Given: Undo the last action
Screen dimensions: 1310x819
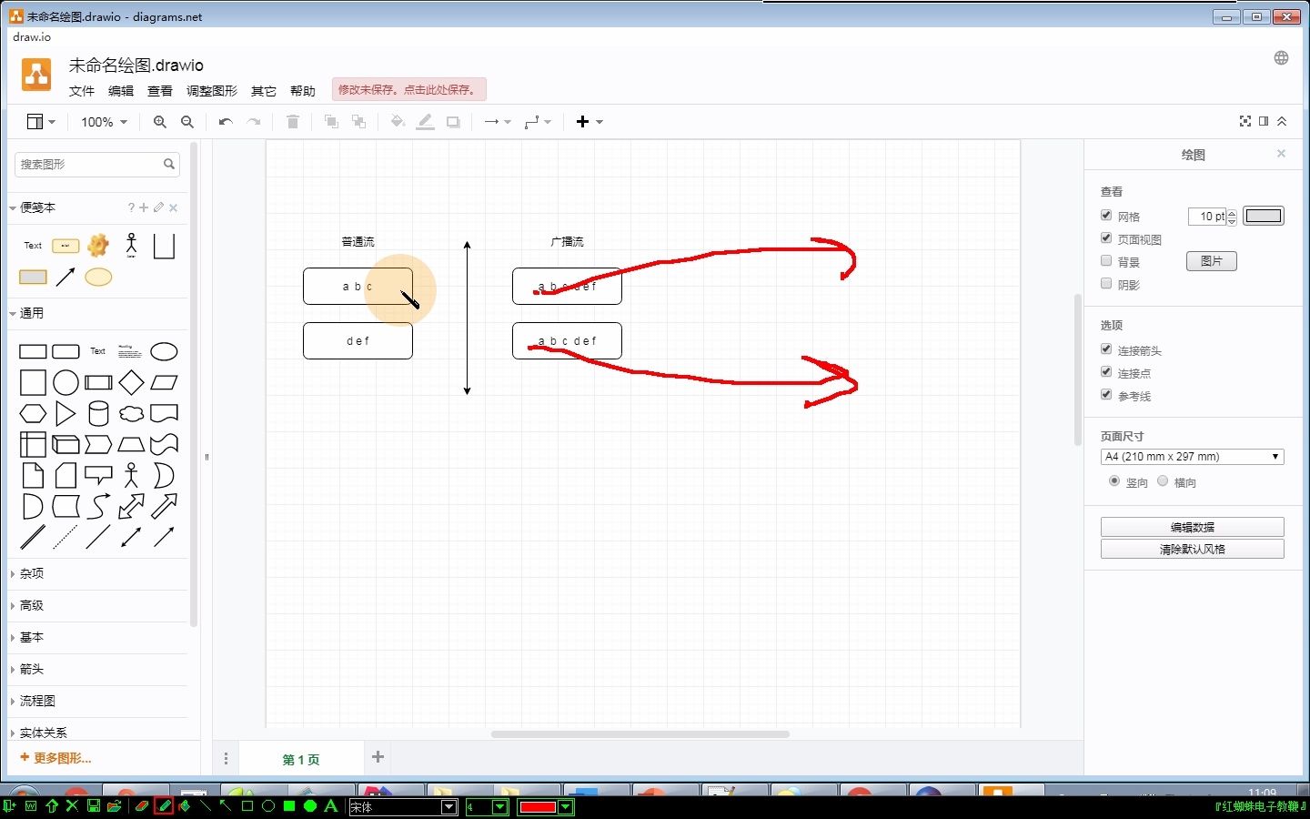Looking at the screenshot, I should pos(226,122).
